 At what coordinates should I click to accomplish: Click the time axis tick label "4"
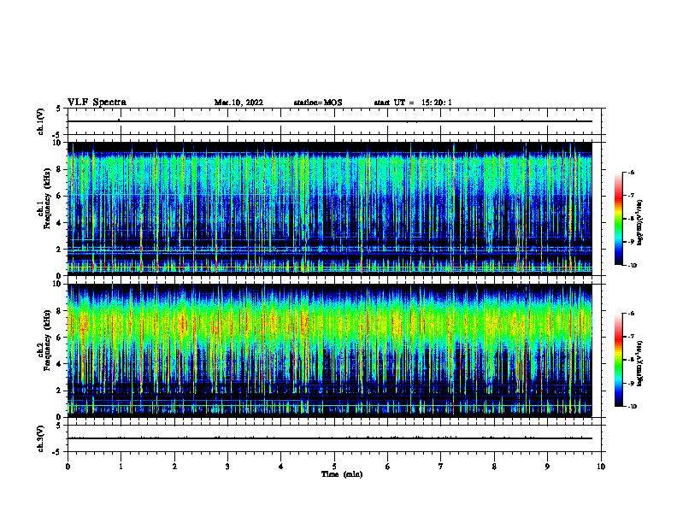[280, 467]
